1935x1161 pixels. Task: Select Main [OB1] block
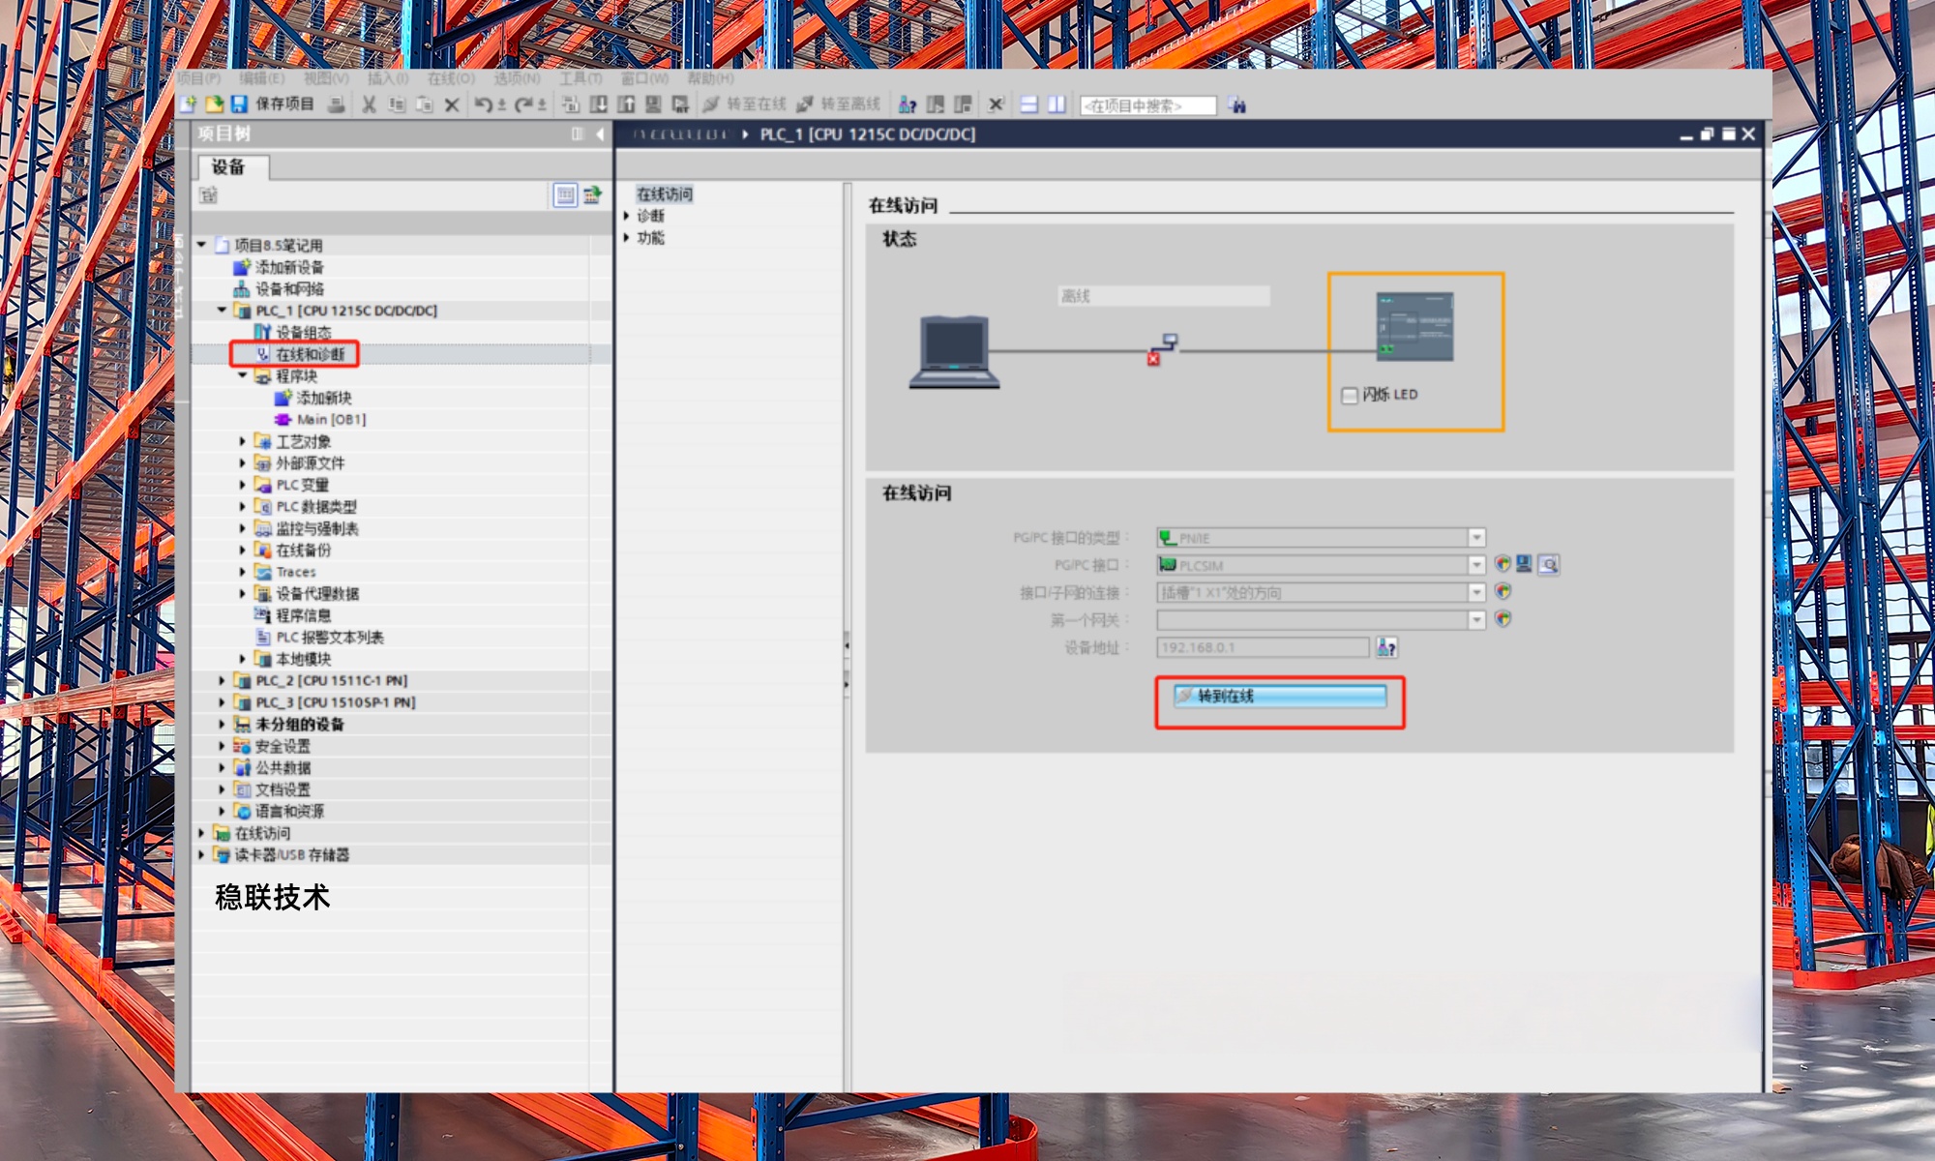click(330, 420)
